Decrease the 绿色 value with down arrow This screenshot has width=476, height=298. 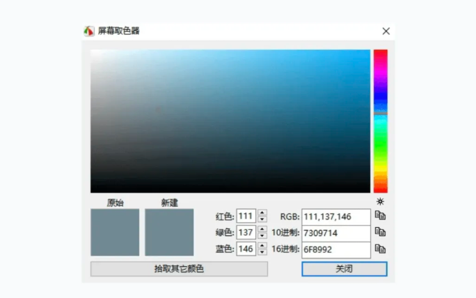(x=262, y=236)
